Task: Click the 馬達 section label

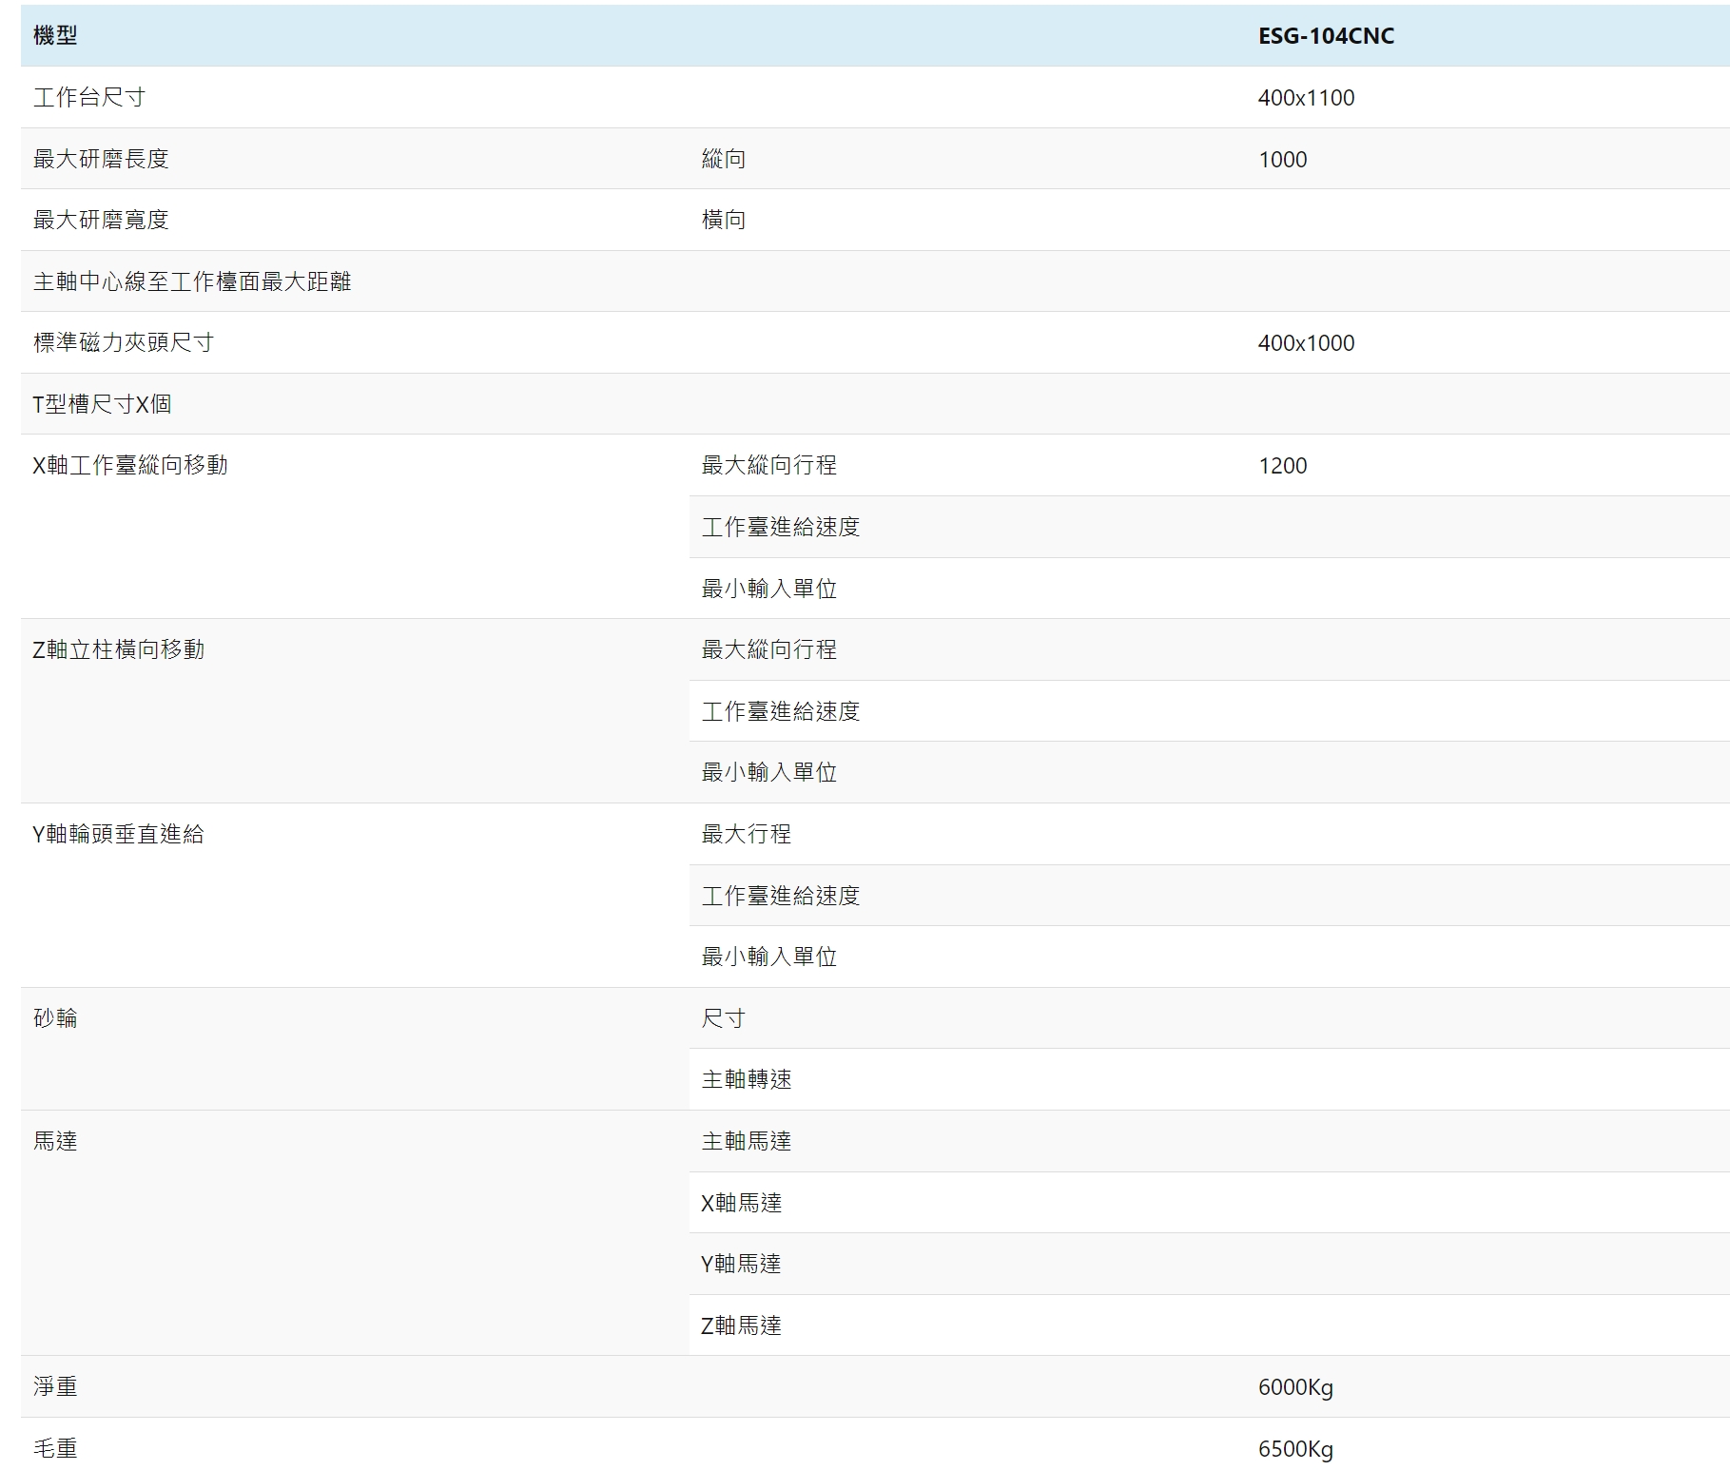Action: [55, 1141]
